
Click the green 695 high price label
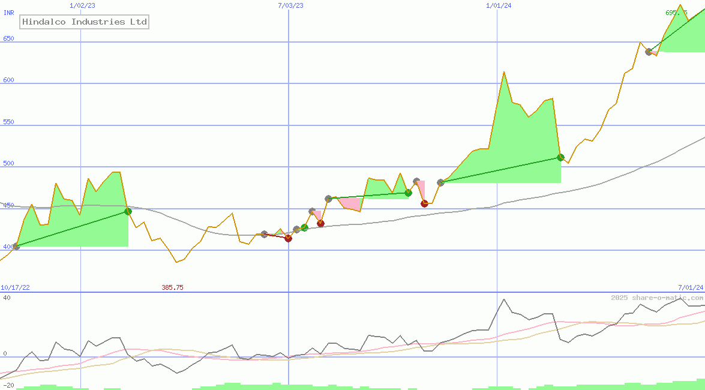(676, 13)
